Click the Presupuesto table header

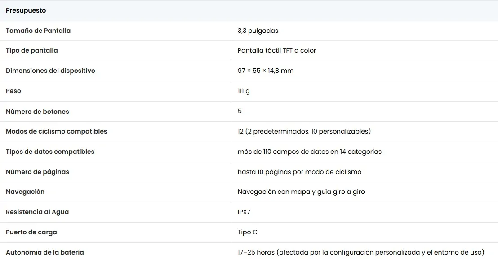[x=26, y=10]
